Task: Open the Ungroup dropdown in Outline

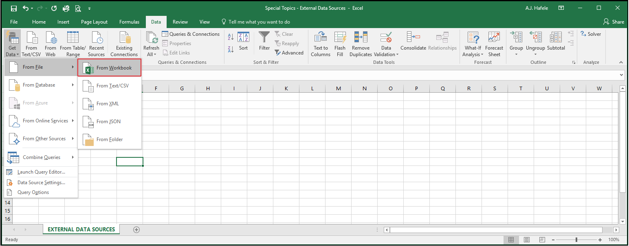Action: tap(535, 44)
